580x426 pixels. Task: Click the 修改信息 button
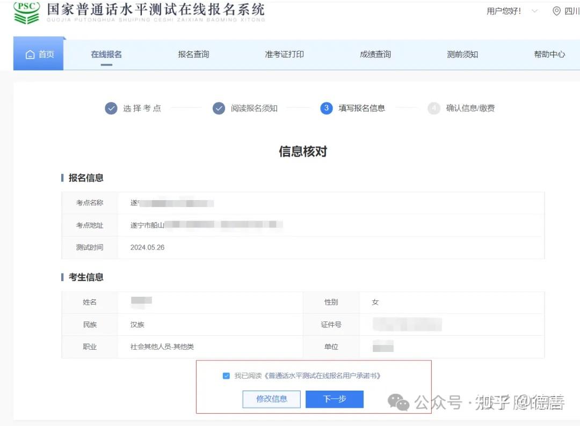(x=271, y=399)
